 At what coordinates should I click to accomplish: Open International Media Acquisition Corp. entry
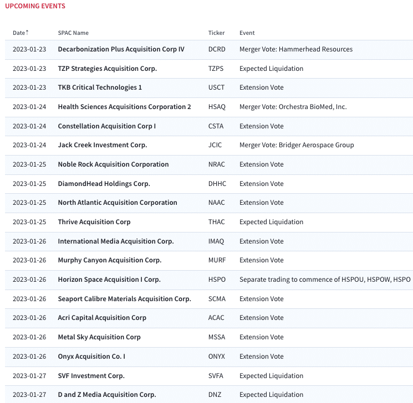pyautogui.click(x=116, y=241)
